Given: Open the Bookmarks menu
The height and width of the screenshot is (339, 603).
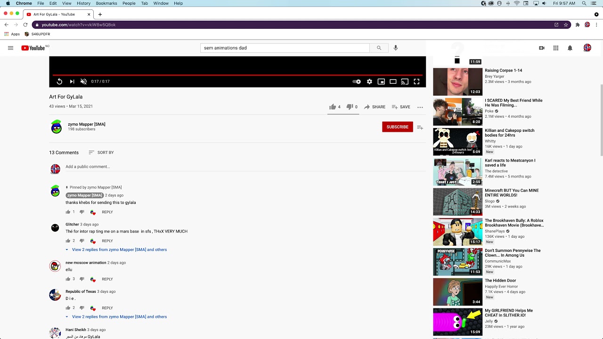Looking at the screenshot, I should (106, 3).
